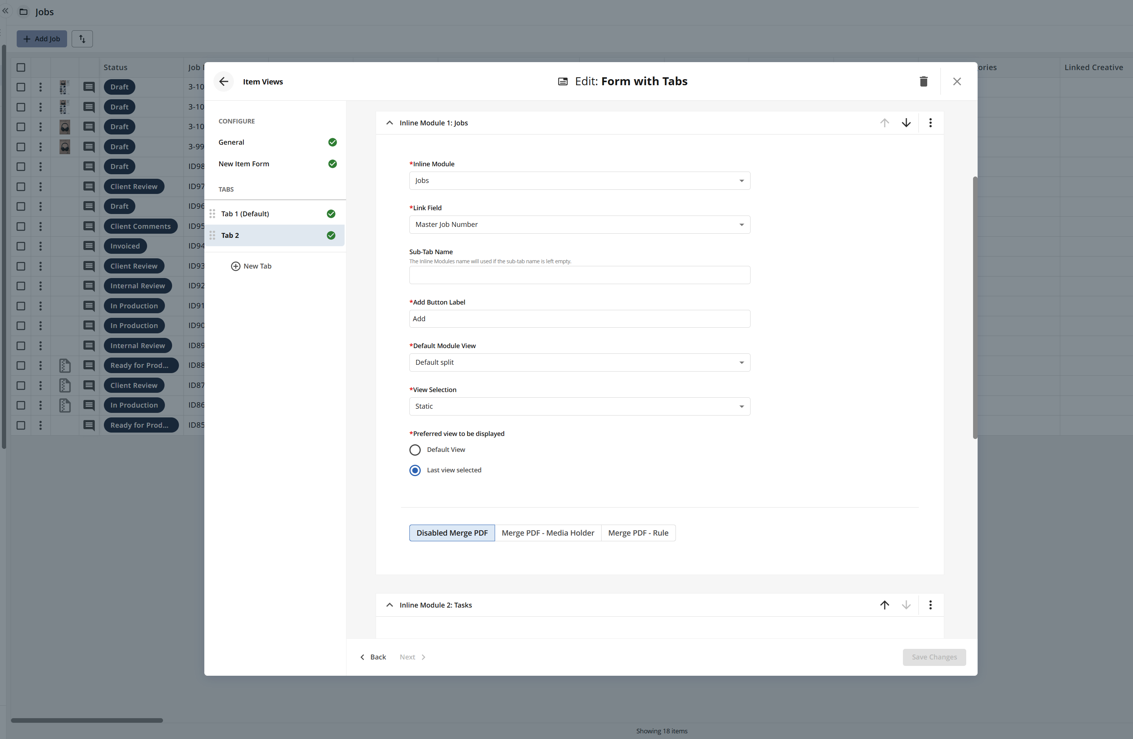Screen dimensions: 1133x739
Task: Click the file icon in ID87 row
Action: 65,386
